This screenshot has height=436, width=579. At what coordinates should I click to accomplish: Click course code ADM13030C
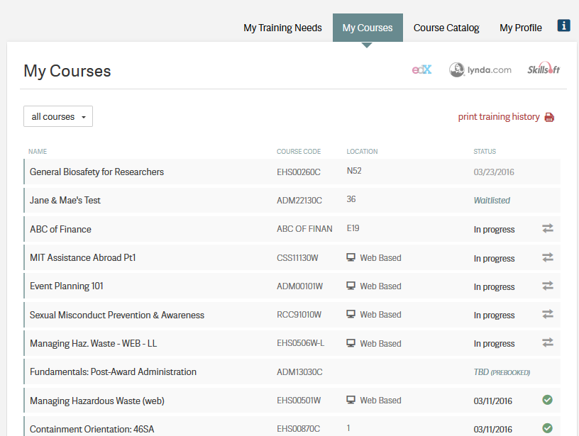pos(299,371)
